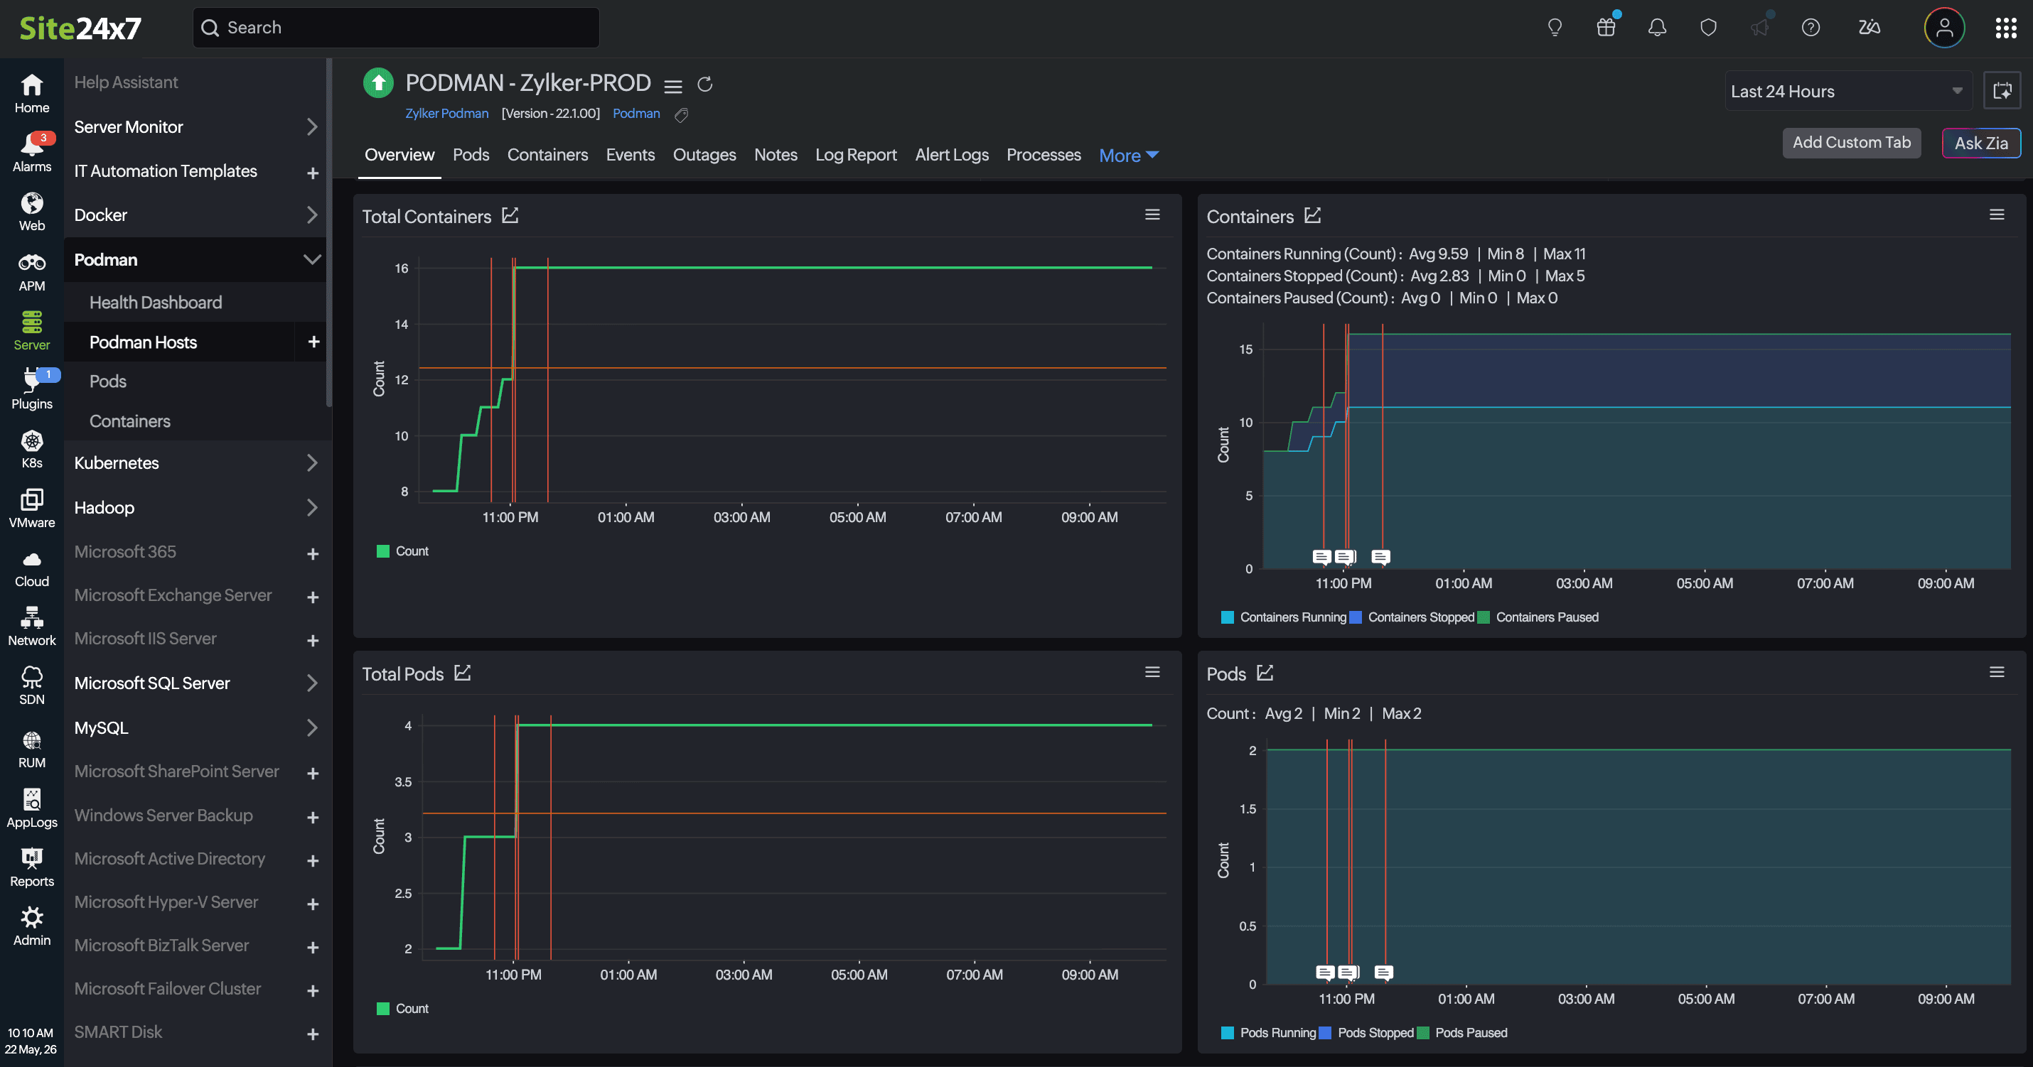Open Alarms with 3 notifications
Image resolution: width=2033 pixels, height=1067 pixels.
point(31,152)
